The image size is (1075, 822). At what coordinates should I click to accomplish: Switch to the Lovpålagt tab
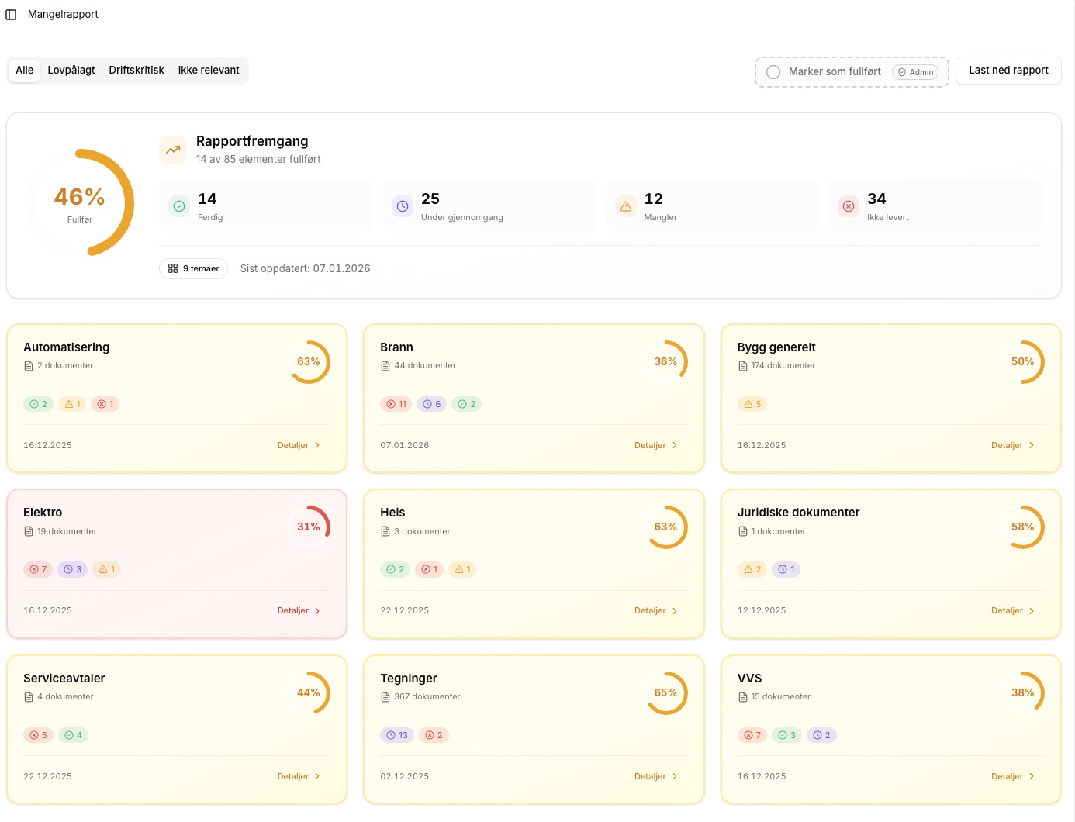click(71, 70)
